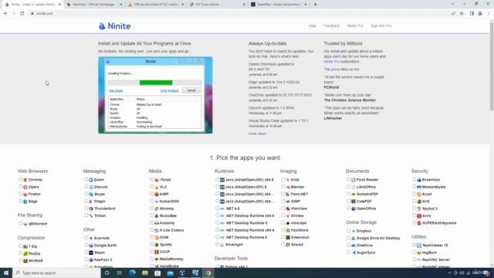Follow the press link
This screenshot has width=494, height=278.
(335, 69)
